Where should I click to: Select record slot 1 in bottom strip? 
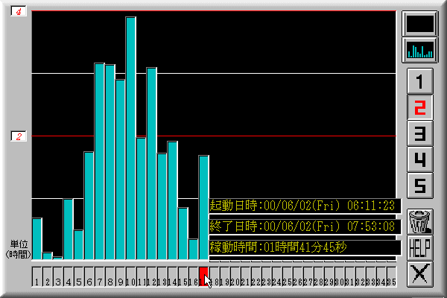pos(37,276)
